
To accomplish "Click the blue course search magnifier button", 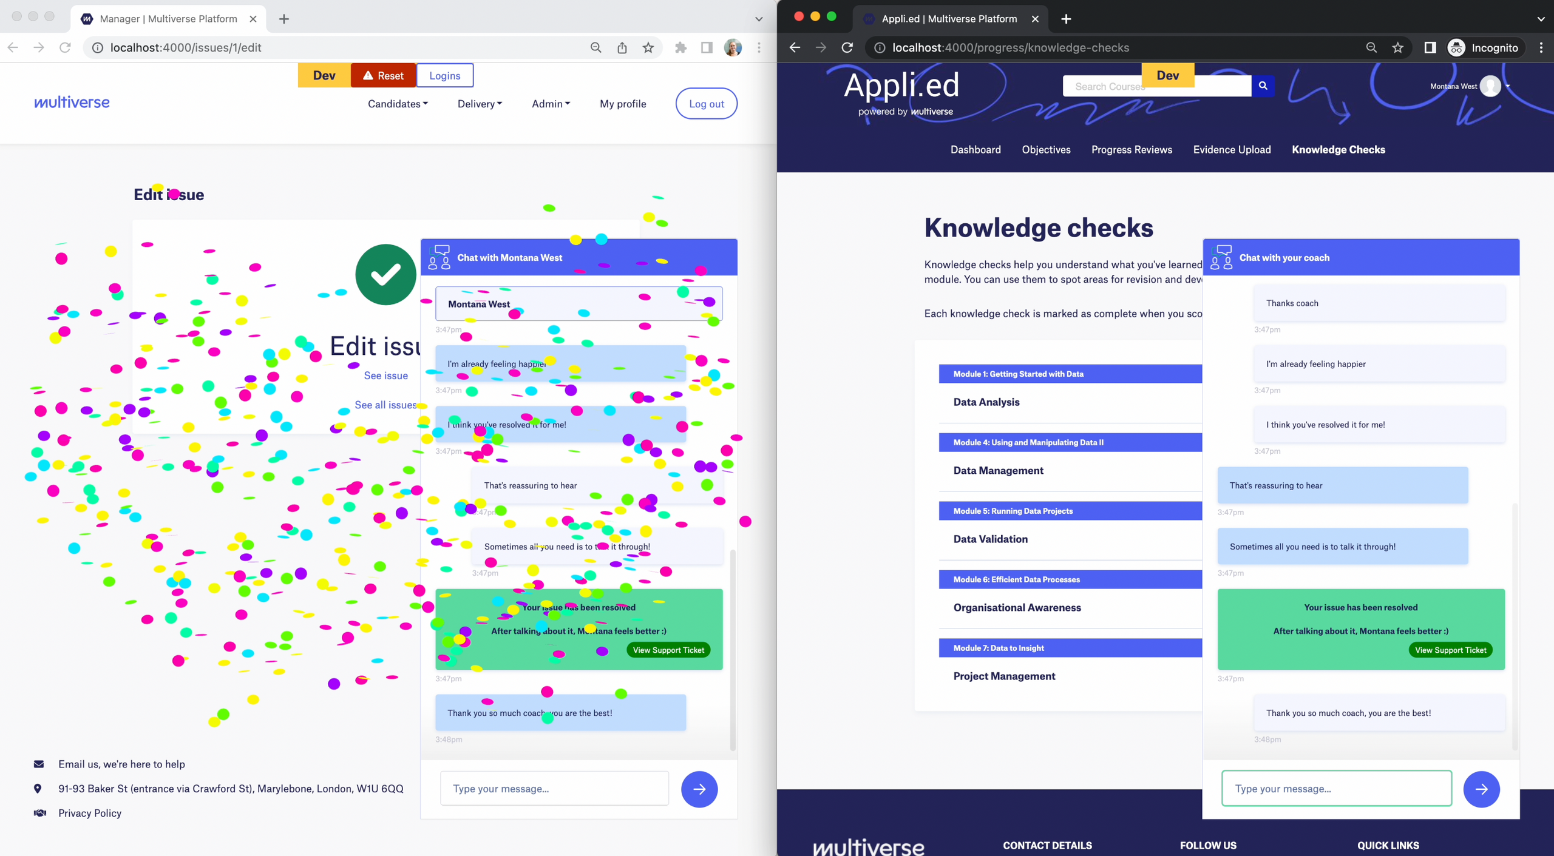I will (x=1263, y=86).
